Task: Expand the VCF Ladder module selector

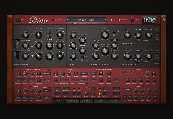Action: [x=99, y=65]
